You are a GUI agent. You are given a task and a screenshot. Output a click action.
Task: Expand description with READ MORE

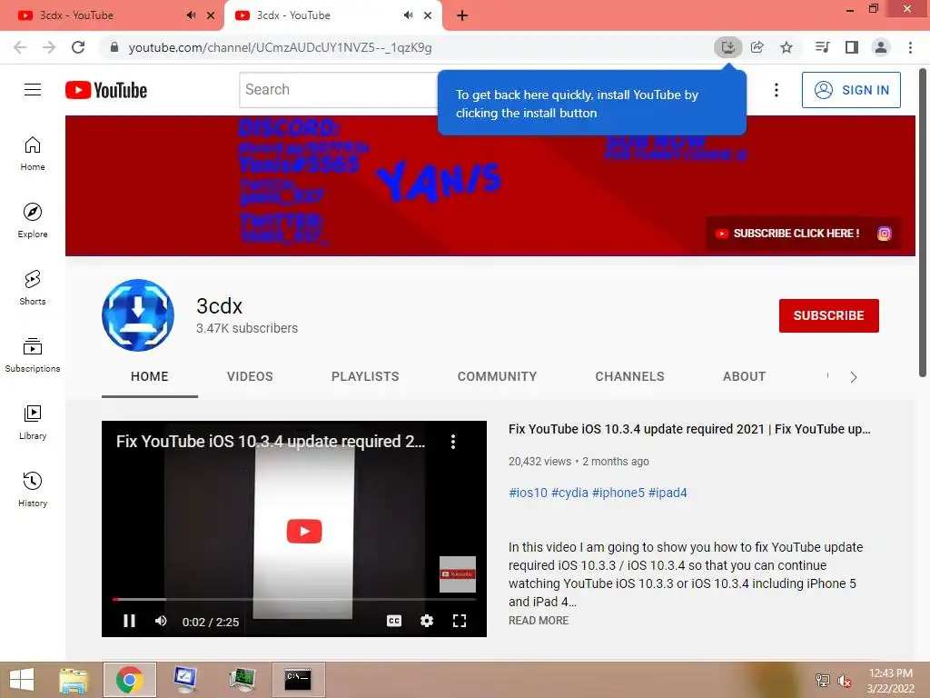pos(539,620)
